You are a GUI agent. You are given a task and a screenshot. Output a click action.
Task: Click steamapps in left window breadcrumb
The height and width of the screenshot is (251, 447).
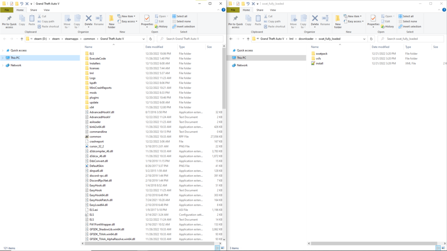71,39
